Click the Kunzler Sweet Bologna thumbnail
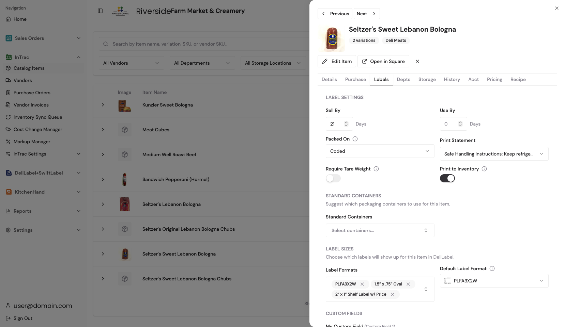This screenshot has width=565, height=327. [x=125, y=106]
